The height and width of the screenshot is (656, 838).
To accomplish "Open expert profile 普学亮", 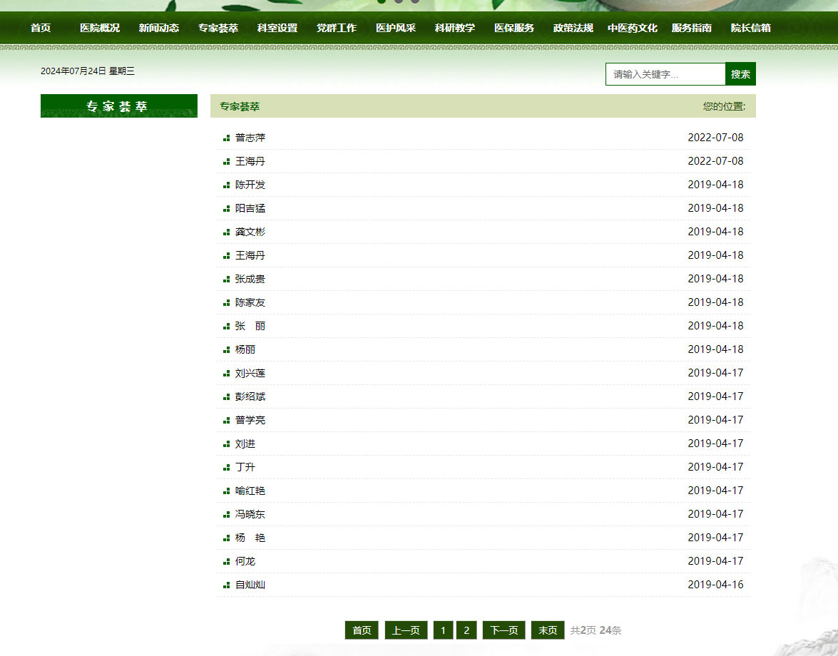I will [250, 420].
